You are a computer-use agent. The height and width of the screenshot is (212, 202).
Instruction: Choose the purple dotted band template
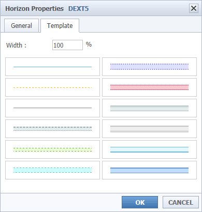(x=149, y=67)
